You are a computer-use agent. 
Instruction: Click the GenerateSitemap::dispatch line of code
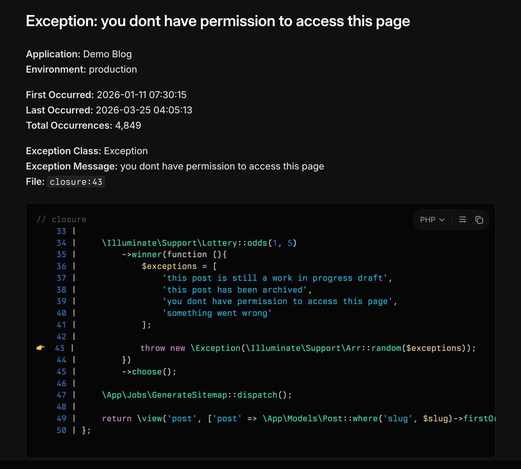click(x=197, y=395)
